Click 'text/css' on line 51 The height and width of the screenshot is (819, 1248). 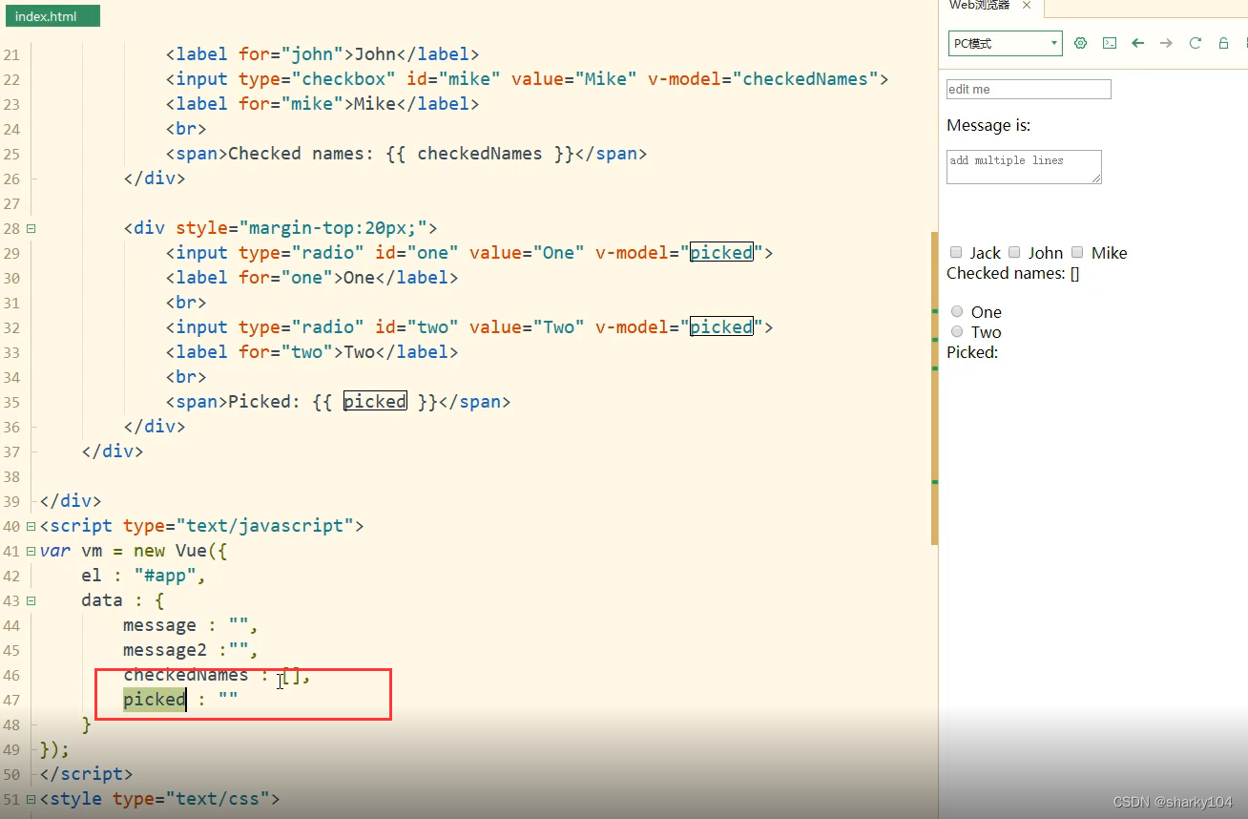218,799
